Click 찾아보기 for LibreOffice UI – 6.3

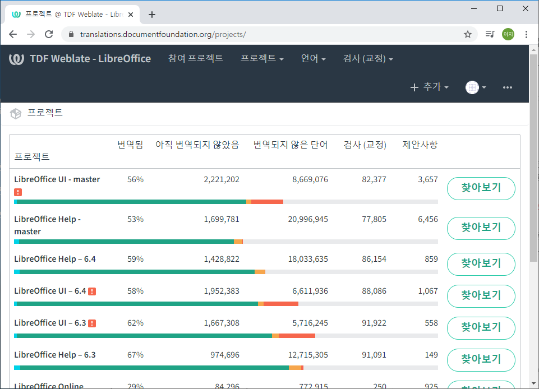(x=481, y=328)
